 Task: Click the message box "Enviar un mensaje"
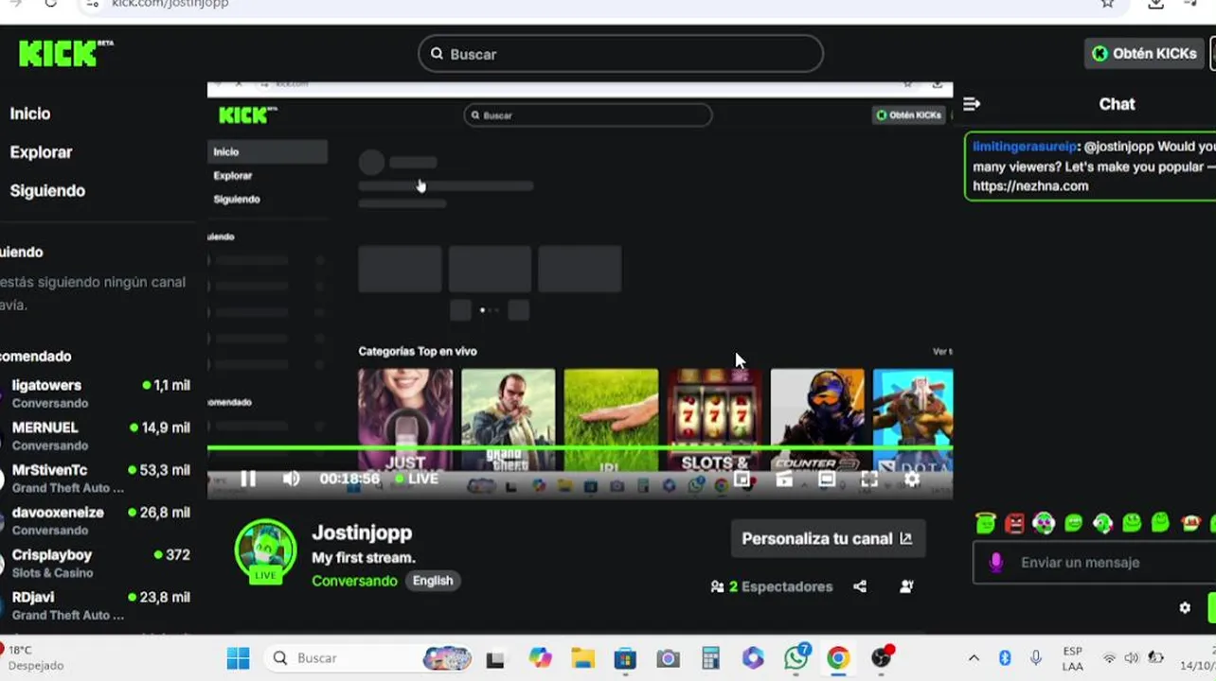pos(1094,563)
